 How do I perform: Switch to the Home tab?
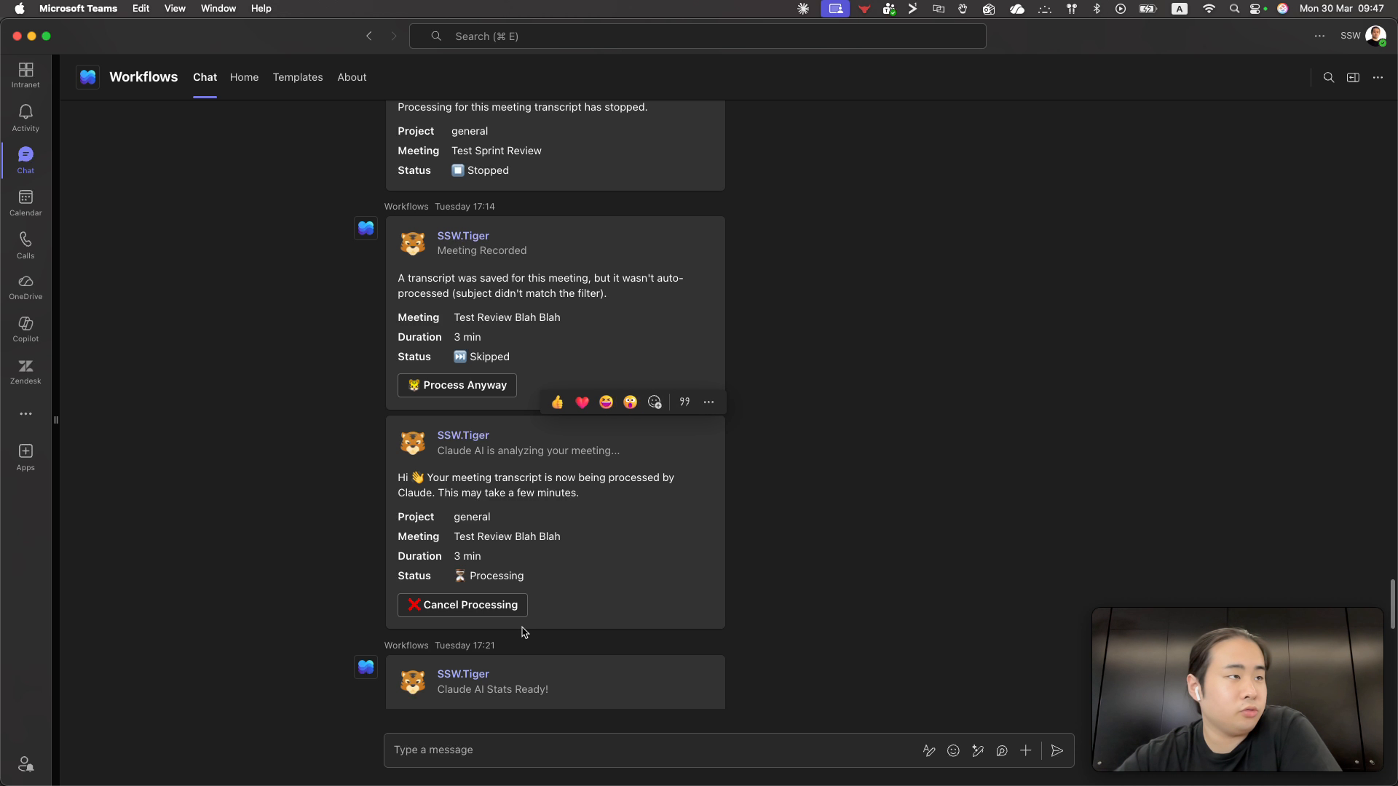point(244,77)
